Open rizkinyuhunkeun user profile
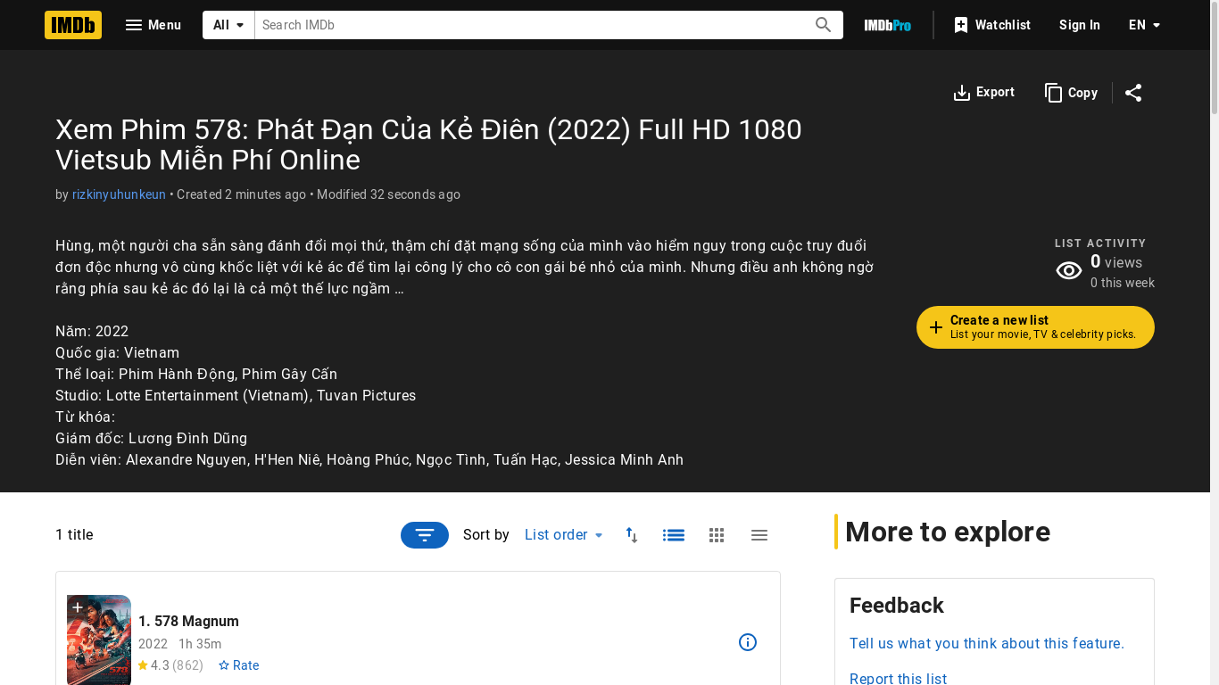1219x685 pixels. (x=119, y=194)
